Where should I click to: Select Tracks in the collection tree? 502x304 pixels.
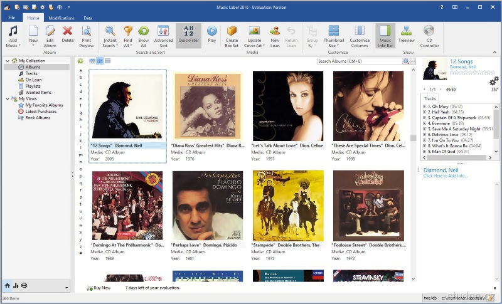(x=31, y=73)
